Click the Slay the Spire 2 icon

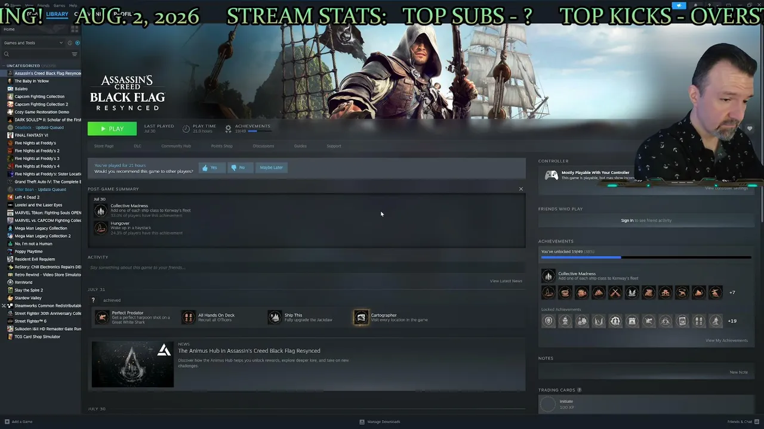10,290
